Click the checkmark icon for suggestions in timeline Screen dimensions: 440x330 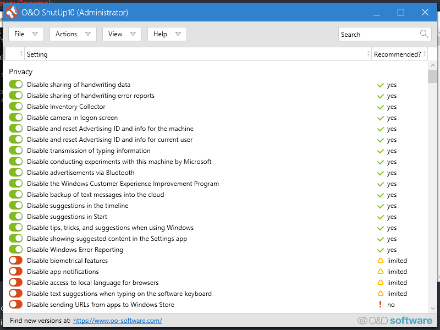click(381, 206)
